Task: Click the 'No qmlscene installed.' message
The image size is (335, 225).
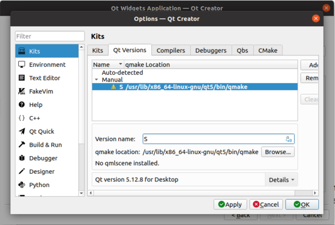Action: (127, 163)
